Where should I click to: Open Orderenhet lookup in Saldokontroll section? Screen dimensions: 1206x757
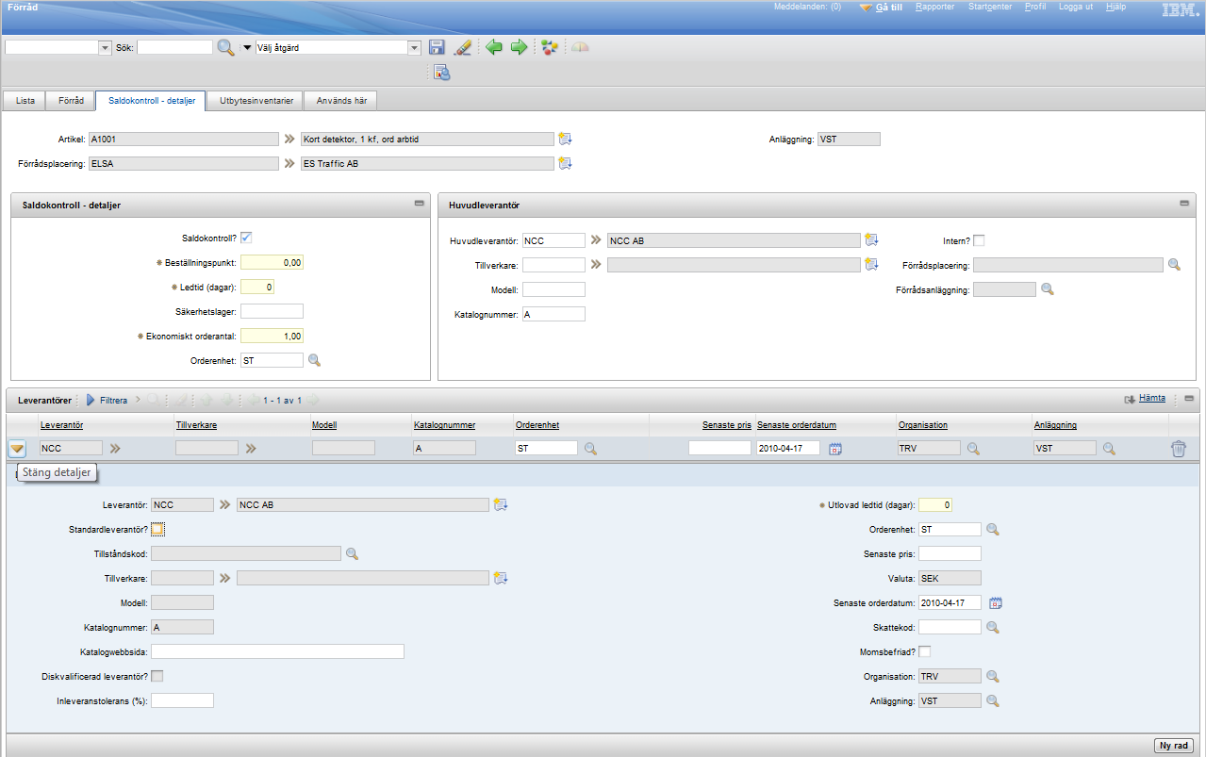315,360
